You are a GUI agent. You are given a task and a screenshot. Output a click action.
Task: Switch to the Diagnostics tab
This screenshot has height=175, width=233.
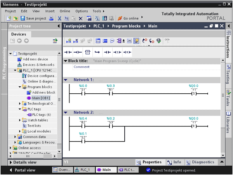pyautogui.click(x=200, y=162)
